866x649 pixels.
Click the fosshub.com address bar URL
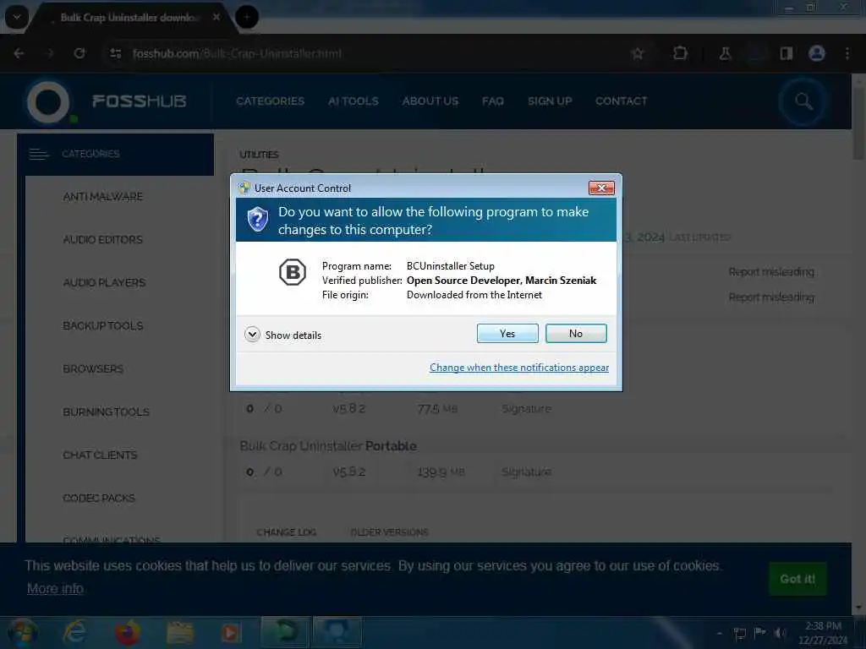pos(237,53)
